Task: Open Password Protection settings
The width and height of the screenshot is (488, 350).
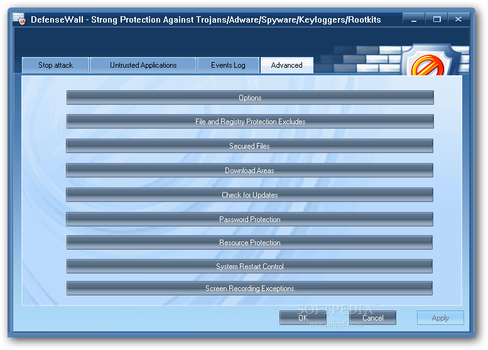Action: click(249, 219)
